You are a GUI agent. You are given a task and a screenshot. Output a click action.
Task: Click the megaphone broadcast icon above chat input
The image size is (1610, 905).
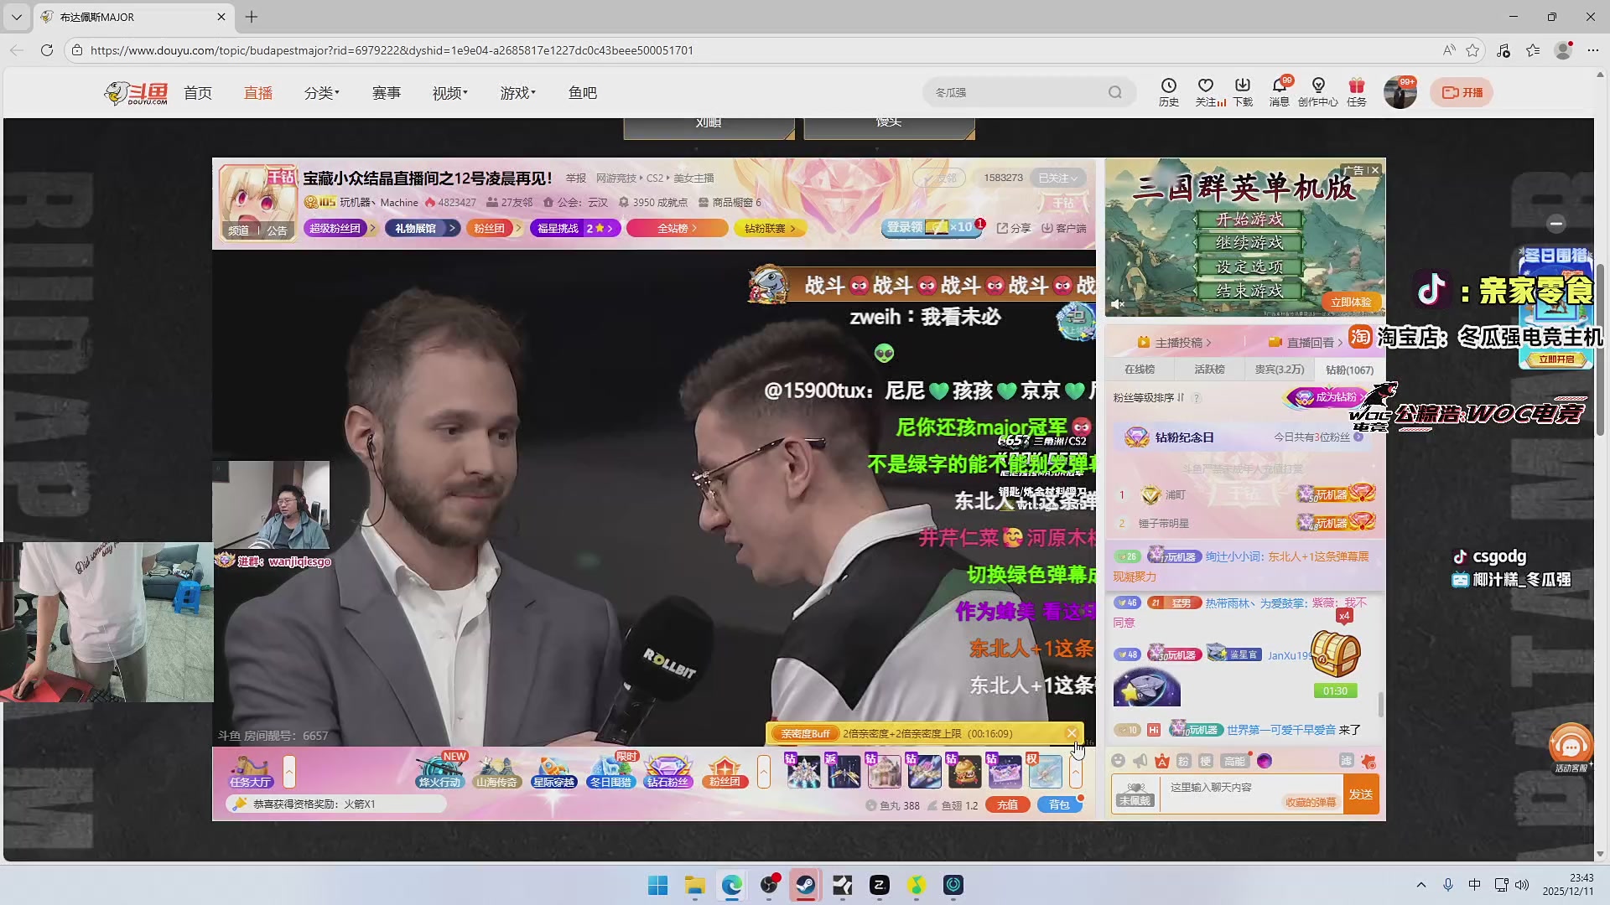1140,761
